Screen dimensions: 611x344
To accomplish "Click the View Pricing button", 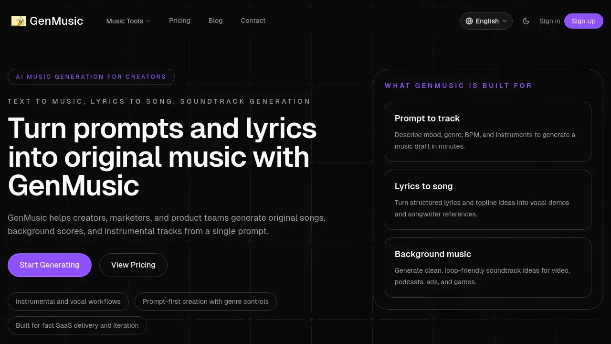I will coord(133,265).
